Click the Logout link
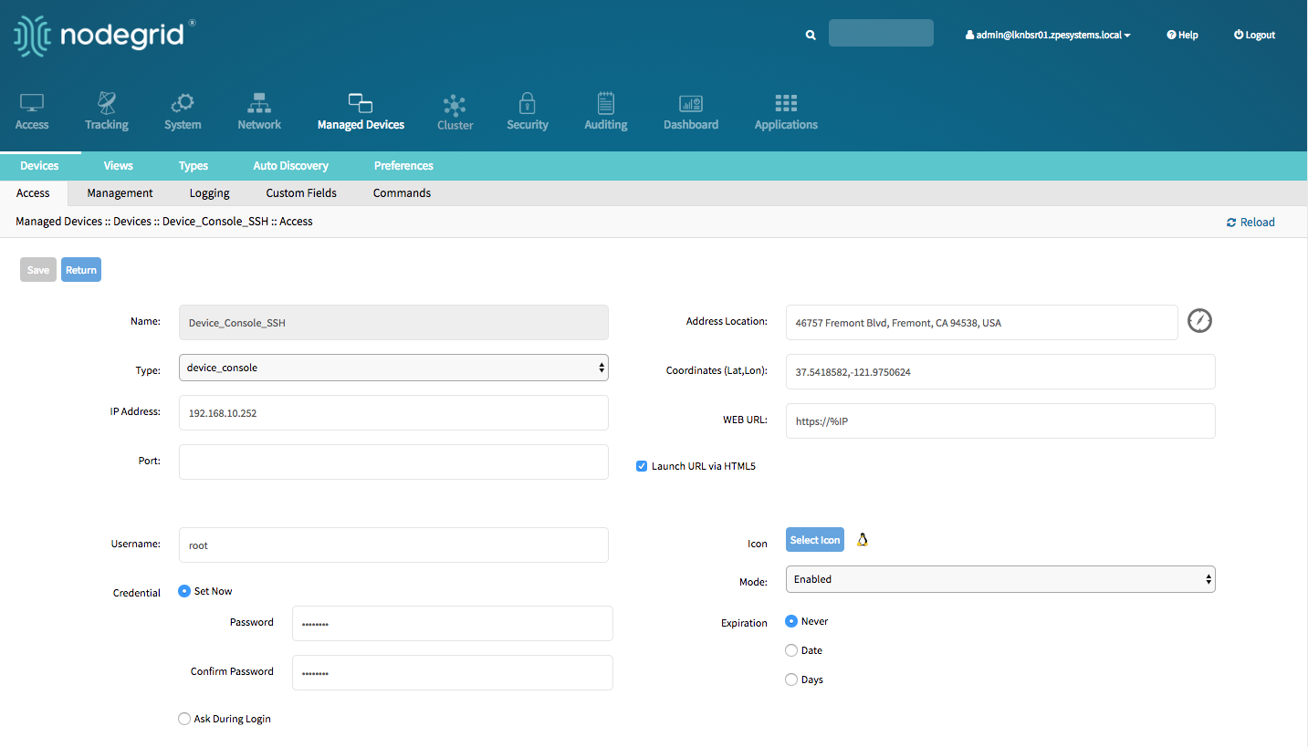 (x=1254, y=35)
